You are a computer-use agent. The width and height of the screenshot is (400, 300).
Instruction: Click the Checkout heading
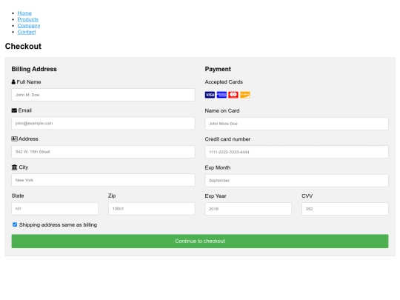(x=23, y=46)
